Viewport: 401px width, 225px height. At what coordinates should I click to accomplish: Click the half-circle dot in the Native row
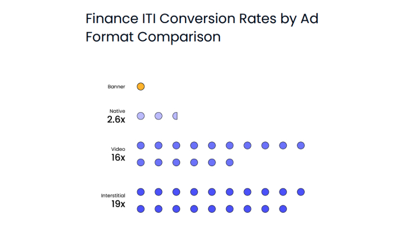point(175,116)
